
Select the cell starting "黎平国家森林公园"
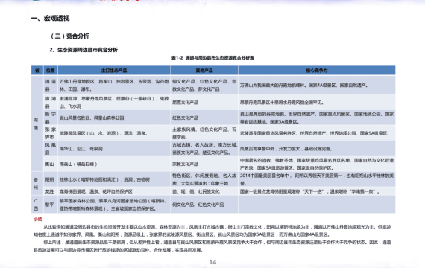114,205
